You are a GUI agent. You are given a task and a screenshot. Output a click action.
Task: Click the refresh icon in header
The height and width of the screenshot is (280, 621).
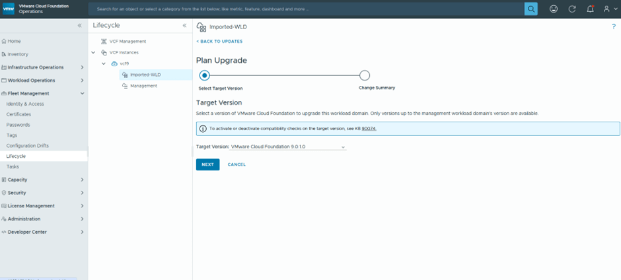pos(572,9)
